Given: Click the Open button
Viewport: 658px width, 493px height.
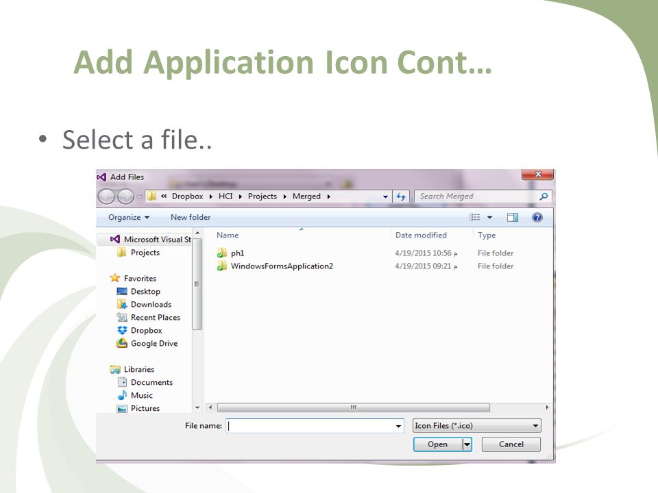Looking at the screenshot, I should tap(438, 444).
